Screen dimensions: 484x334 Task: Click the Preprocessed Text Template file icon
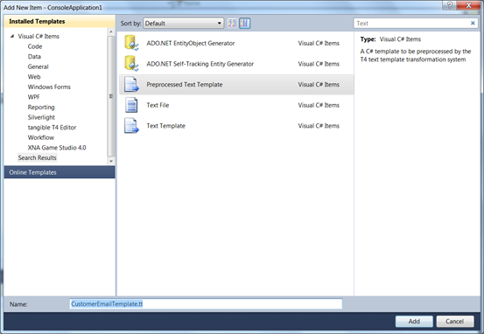pos(131,85)
